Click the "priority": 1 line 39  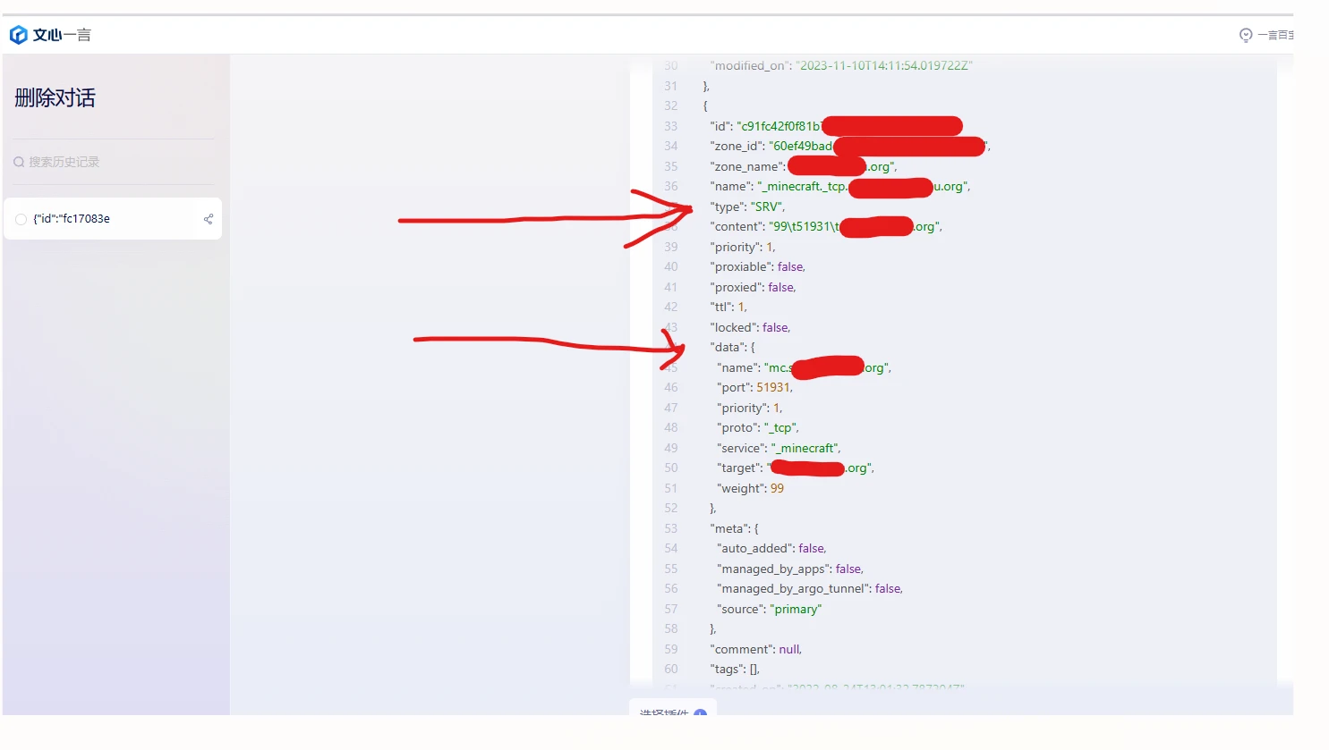[743, 247]
